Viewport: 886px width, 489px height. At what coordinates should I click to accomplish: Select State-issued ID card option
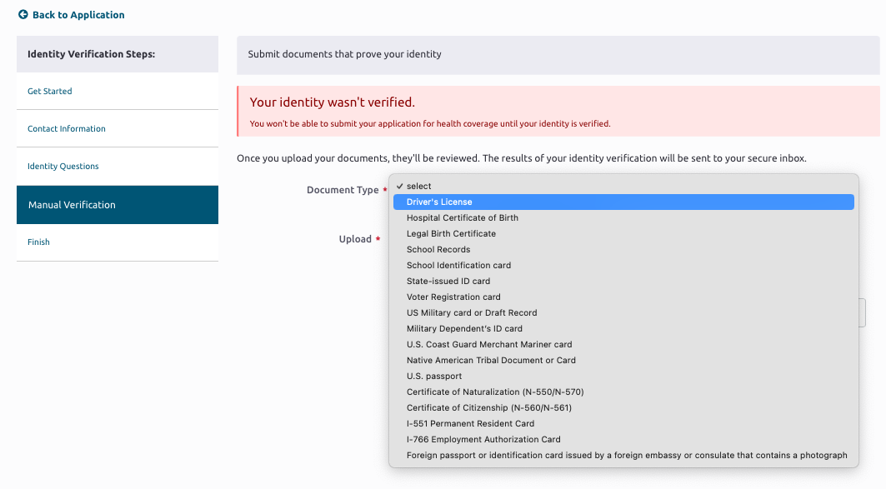623,282
